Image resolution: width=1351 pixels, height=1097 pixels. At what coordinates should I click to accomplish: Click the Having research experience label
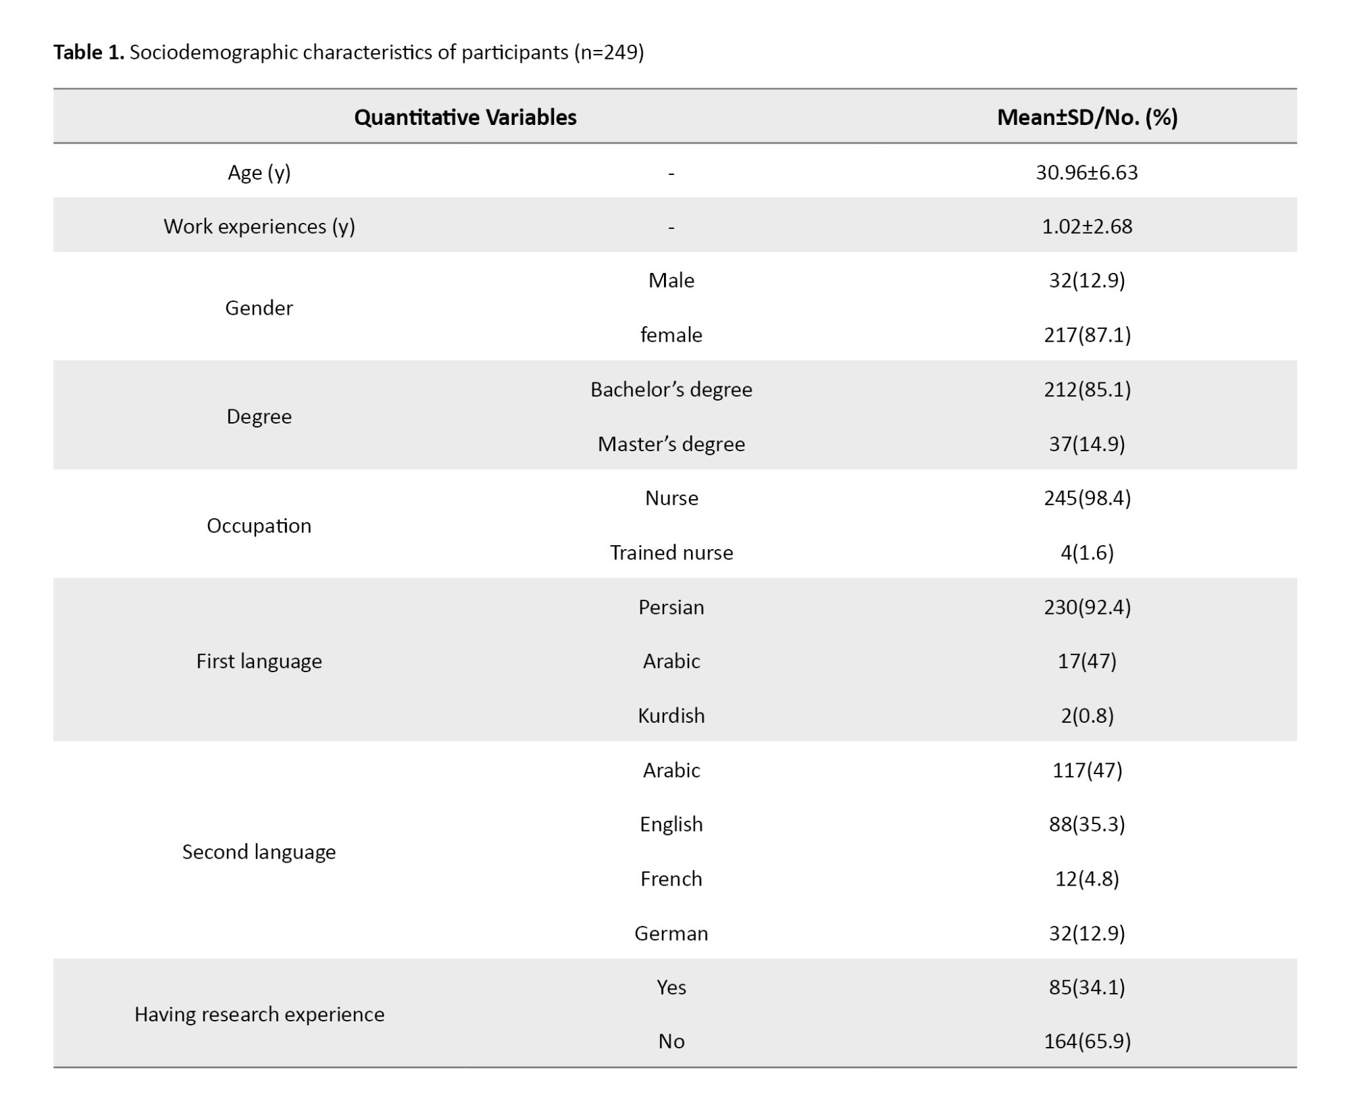point(259,1014)
